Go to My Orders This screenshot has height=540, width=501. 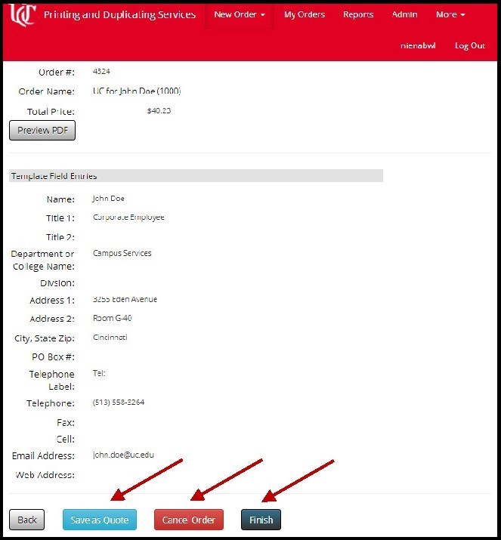[x=305, y=15]
